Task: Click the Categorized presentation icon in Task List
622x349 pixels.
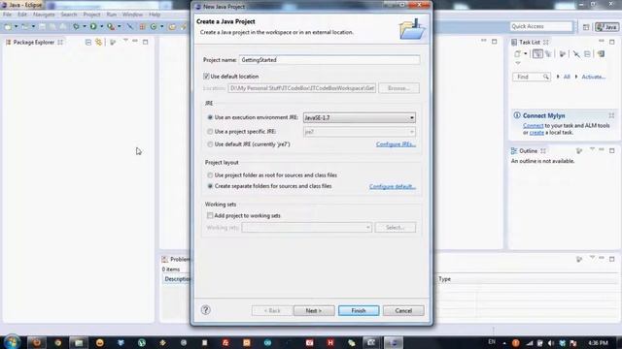Action: pyautogui.click(x=537, y=54)
